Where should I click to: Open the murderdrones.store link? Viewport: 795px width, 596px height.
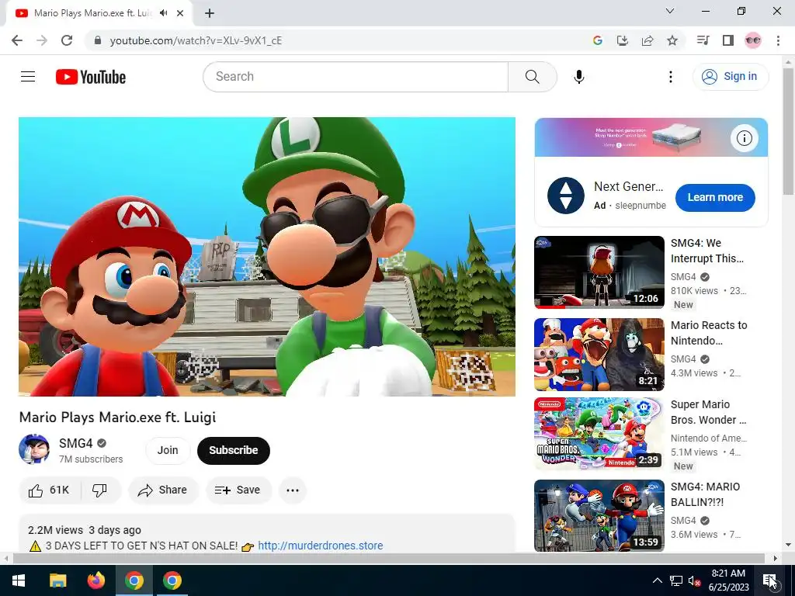[x=321, y=546]
